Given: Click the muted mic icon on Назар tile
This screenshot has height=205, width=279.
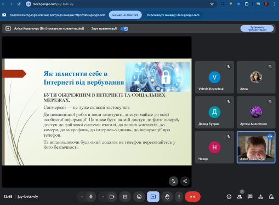Looking at the screenshot, I should 229,137.
